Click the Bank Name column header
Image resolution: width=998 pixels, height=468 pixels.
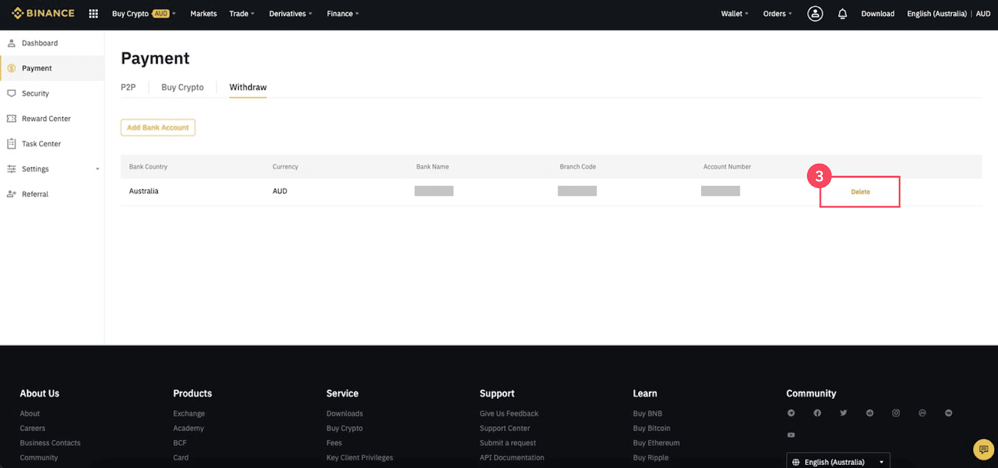click(432, 167)
